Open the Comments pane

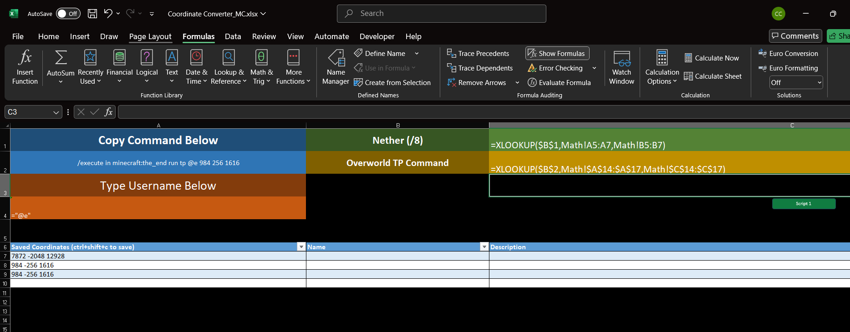[795, 36]
